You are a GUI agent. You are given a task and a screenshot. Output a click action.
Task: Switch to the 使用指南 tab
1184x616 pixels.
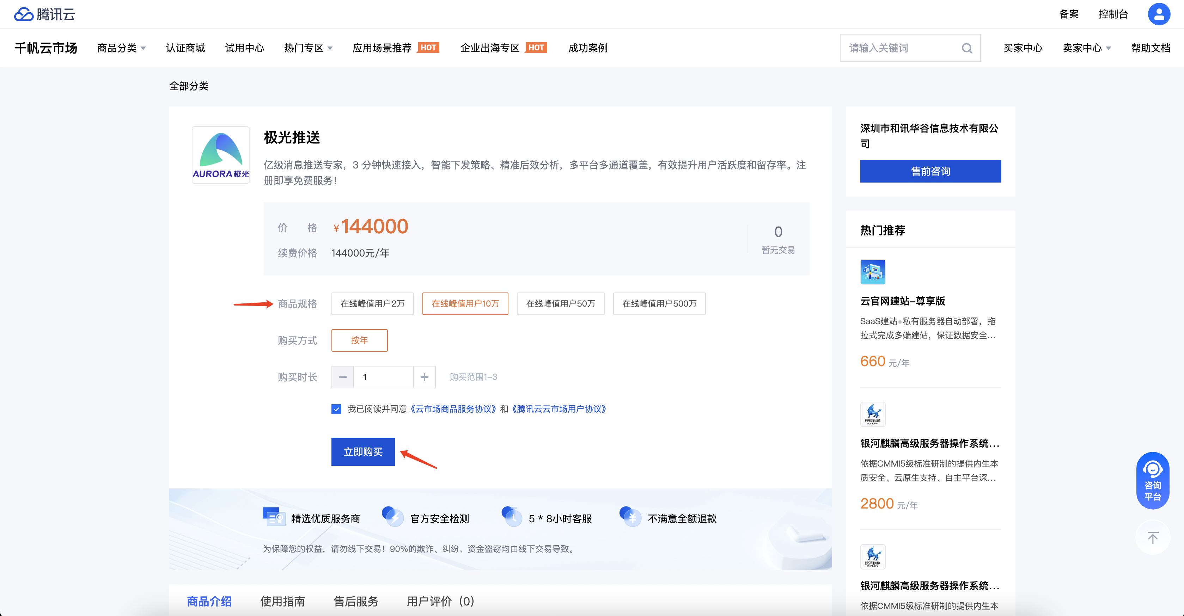pos(283,601)
